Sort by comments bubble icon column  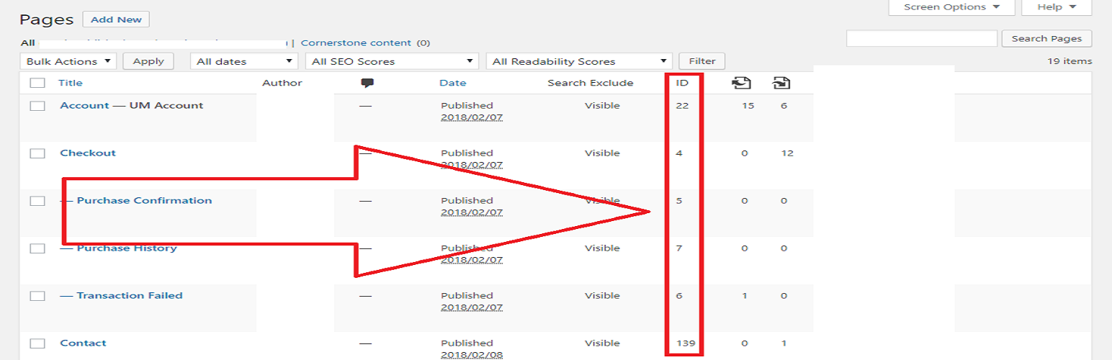click(367, 83)
